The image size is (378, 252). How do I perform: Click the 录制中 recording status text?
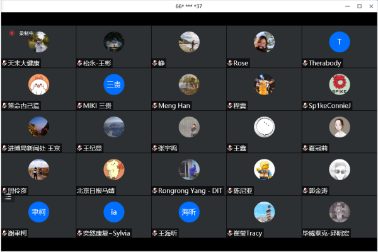point(26,33)
